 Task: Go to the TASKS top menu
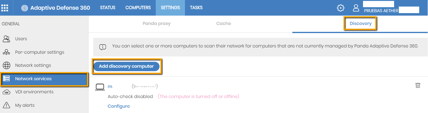196,8
